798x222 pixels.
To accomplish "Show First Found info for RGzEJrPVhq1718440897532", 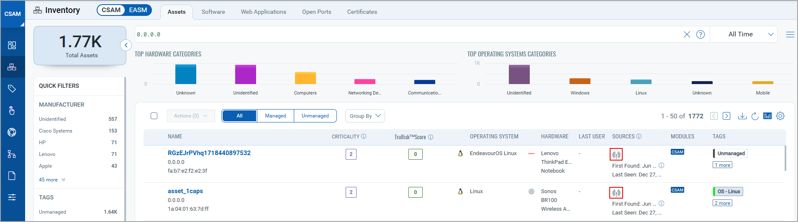I will pos(661,166).
